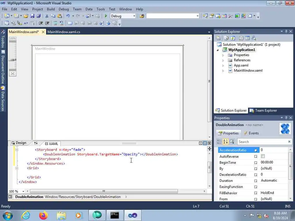This screenshot has width=295, height=221.
Task: Swap the Design and XAML panes
Action: tap(36, 143)
